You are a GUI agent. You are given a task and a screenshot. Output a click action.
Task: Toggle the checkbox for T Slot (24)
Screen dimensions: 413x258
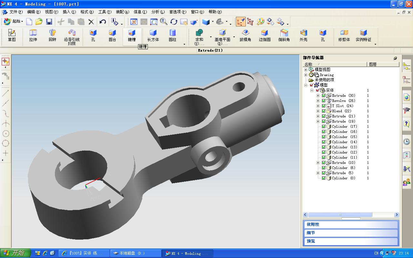click(324, 106)
